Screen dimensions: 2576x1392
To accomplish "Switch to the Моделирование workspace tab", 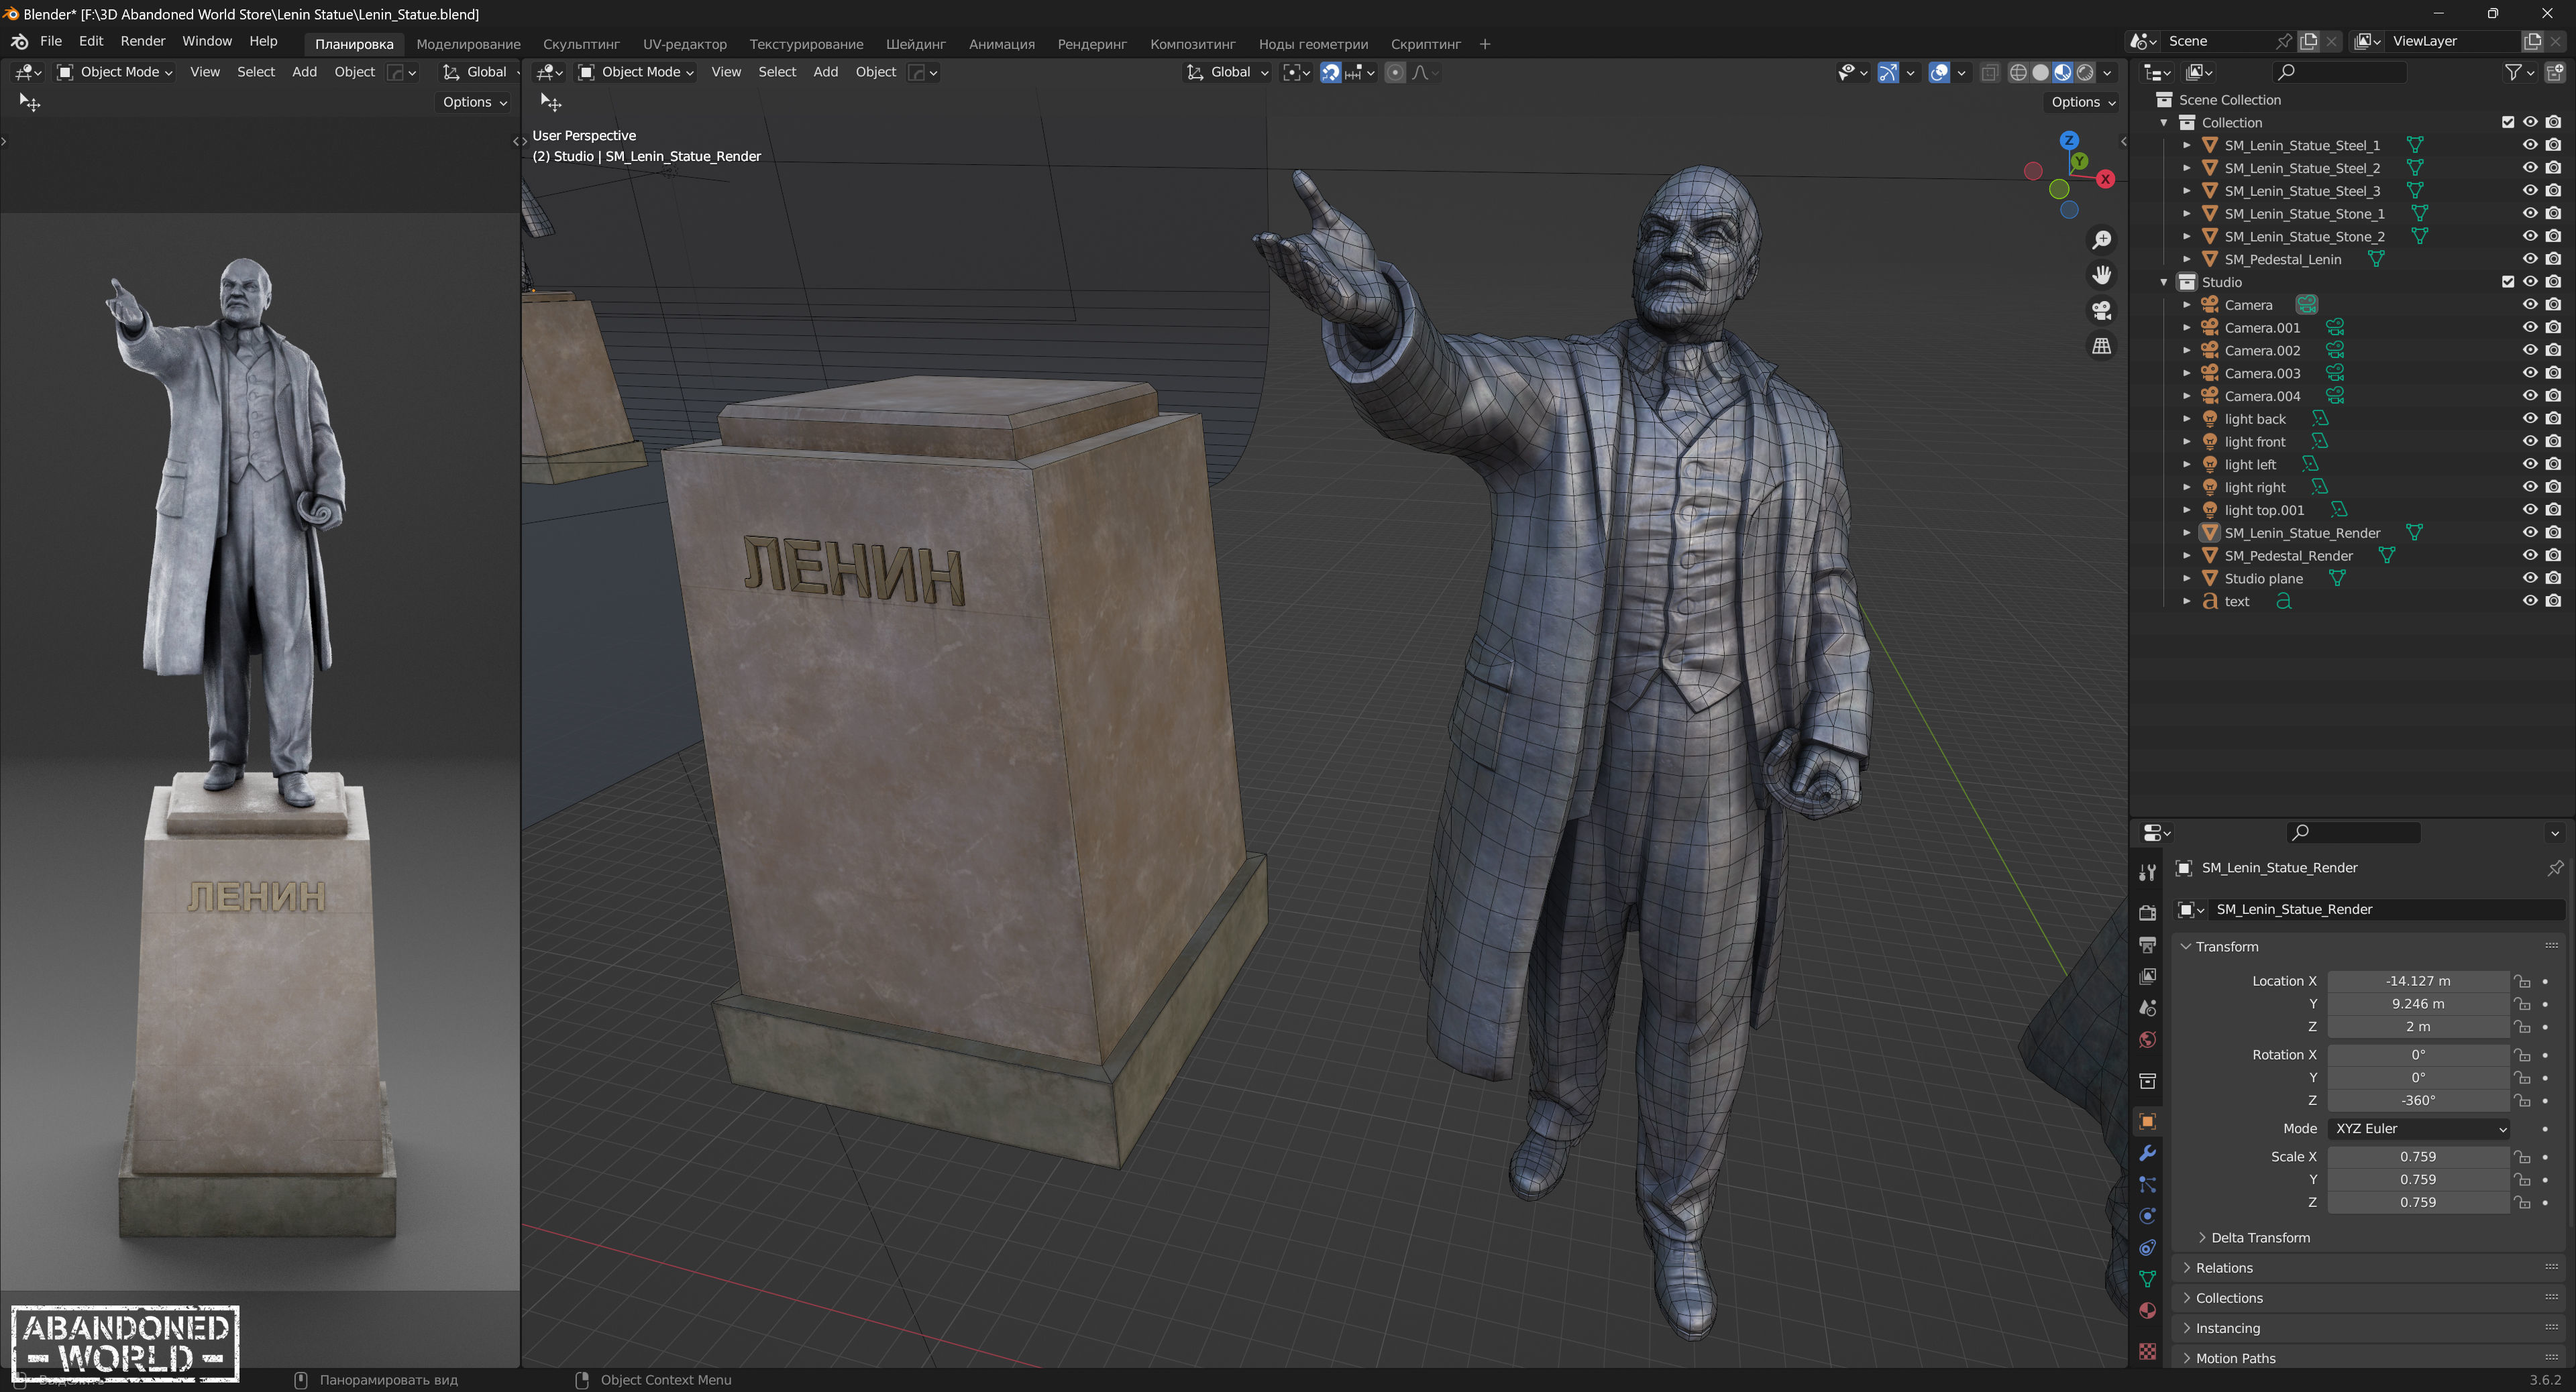I will tap(468, 44).
